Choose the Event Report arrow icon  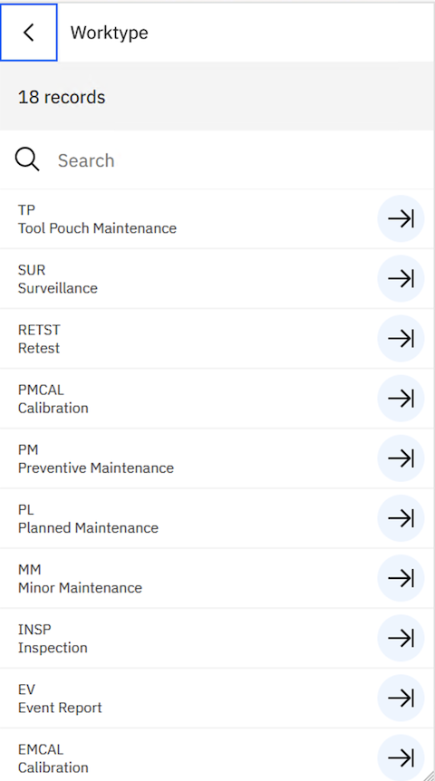pos(401,699)
